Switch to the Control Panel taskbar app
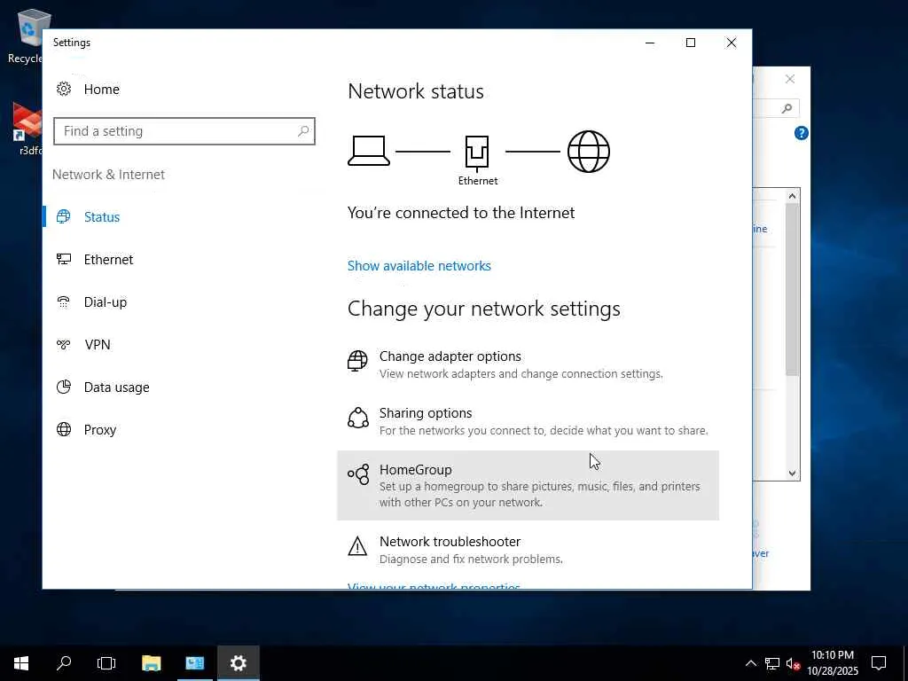The height and width of the screenshot is (681, 908). pos(194,663)
